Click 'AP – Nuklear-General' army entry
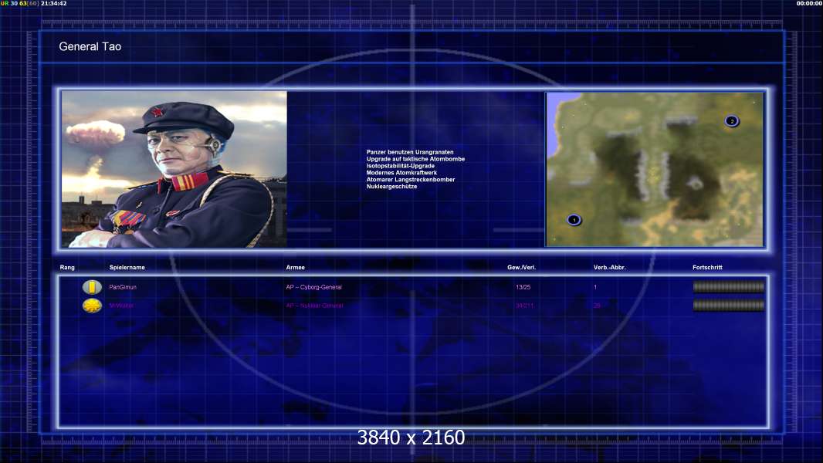The image size is (823, 463). [314, 306]
